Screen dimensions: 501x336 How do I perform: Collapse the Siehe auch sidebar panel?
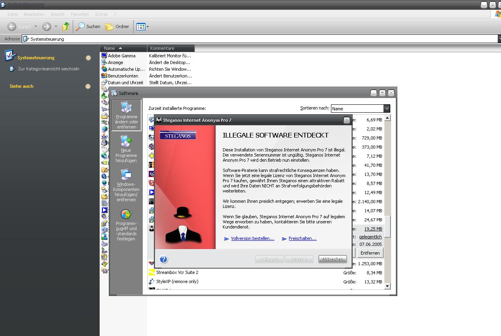click(88, 86)
